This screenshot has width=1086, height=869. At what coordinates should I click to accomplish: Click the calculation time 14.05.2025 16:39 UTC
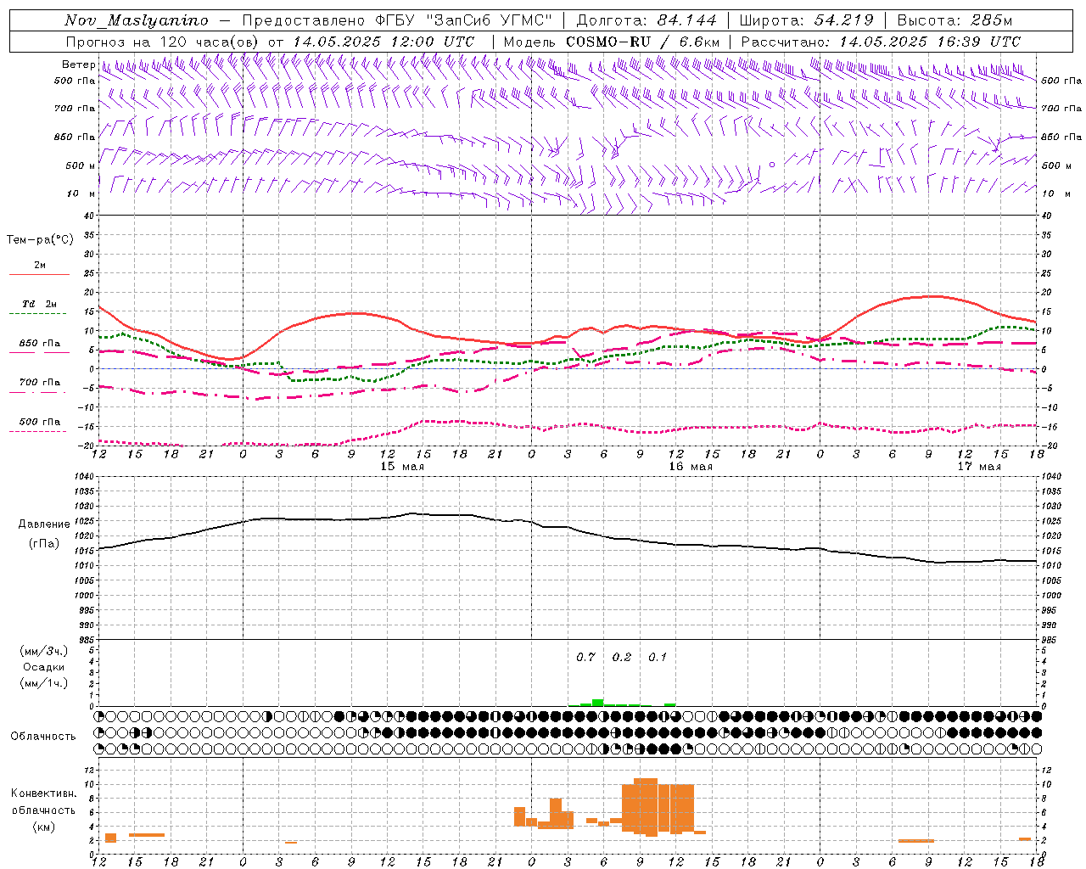tap(930, 42)
